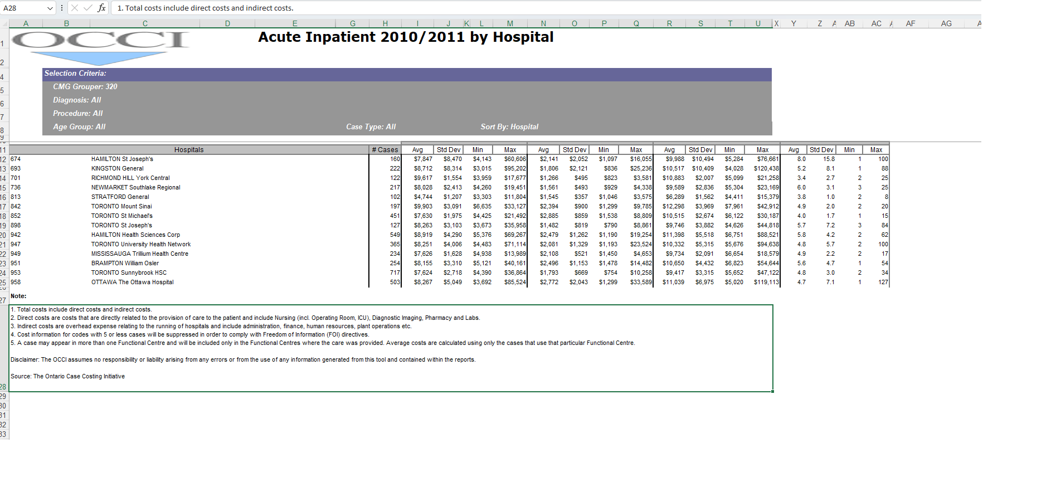1061x477 pixels.
Task: Click the max value cell '$119,113'
Action: point(766,283)
